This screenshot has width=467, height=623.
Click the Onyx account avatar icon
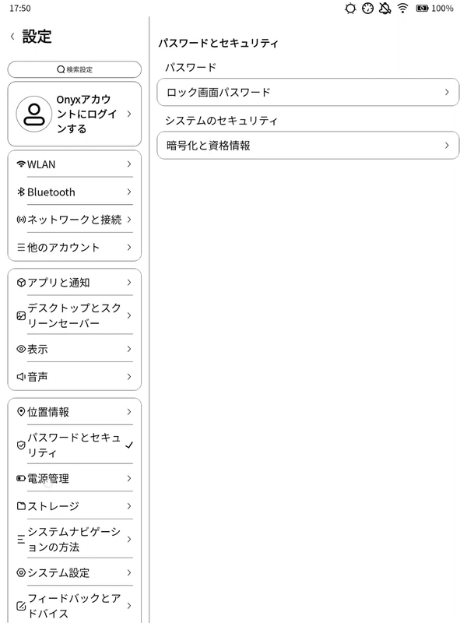(33, 114)
